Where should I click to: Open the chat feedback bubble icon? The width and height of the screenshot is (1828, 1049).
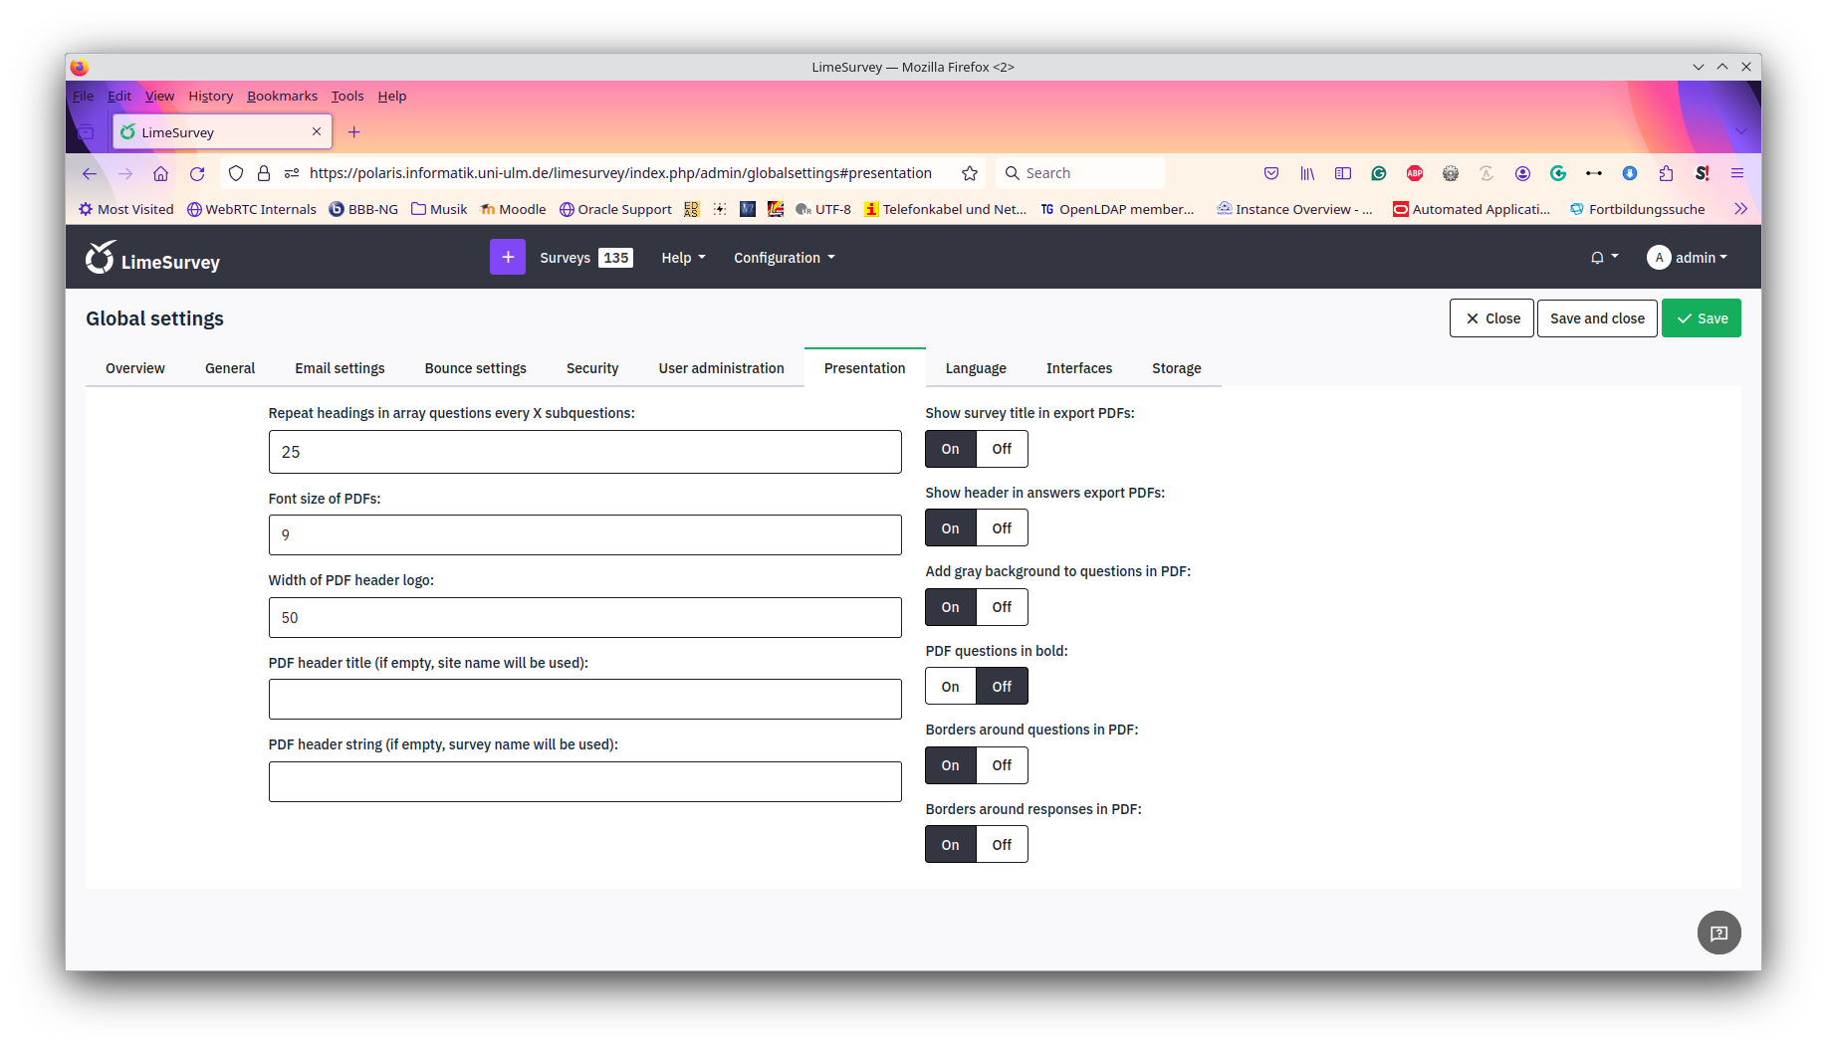click(1718, 933)
